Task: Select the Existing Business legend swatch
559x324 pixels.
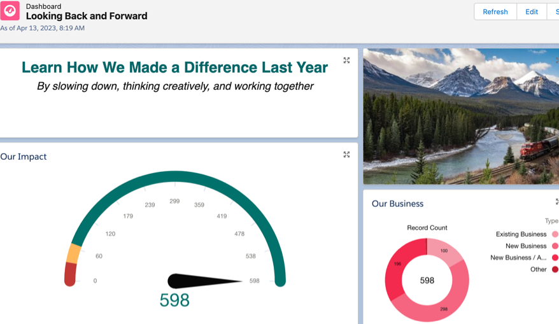Action: (555, 234)
